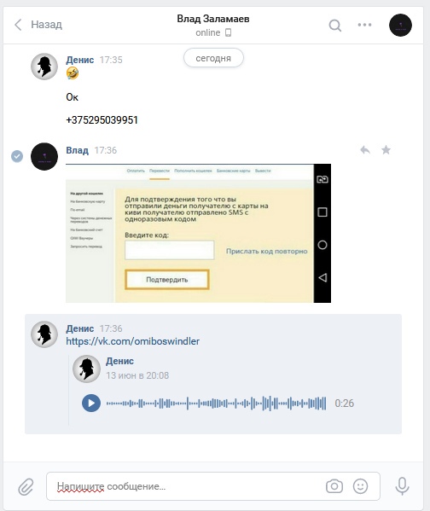Image resolution: width=430 pixels, height=511 pixels.
Task: Focus the Напишите сообщение input field
Action: pyautogui.click(x=186, y=486)
